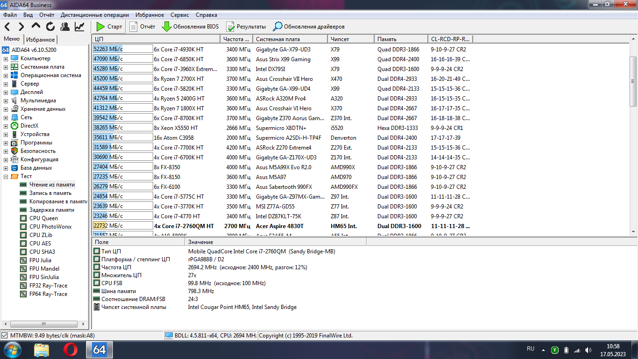Click the Результаты toolbar button
Image resolution: width=638 pixels, height=359 pixels.
(246, 27)
